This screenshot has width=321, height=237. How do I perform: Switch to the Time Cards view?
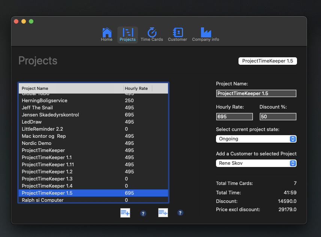tap(152, 34)
